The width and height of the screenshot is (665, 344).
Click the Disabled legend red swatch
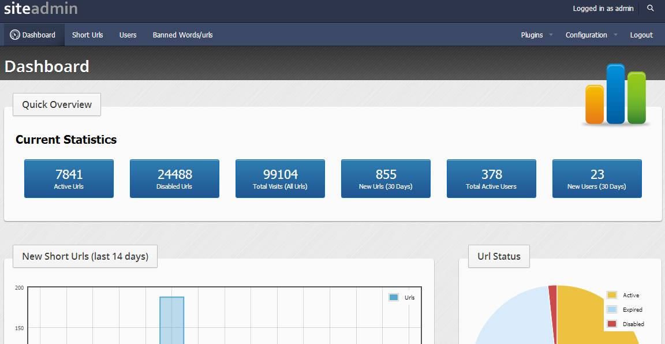click(x=612, y=324)
